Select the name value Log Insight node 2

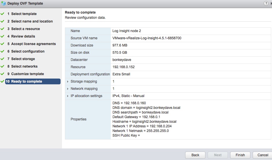(x=127, y=31)
